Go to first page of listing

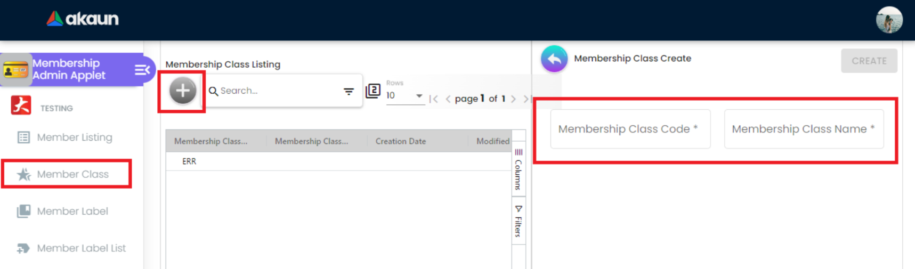point(434,99)
